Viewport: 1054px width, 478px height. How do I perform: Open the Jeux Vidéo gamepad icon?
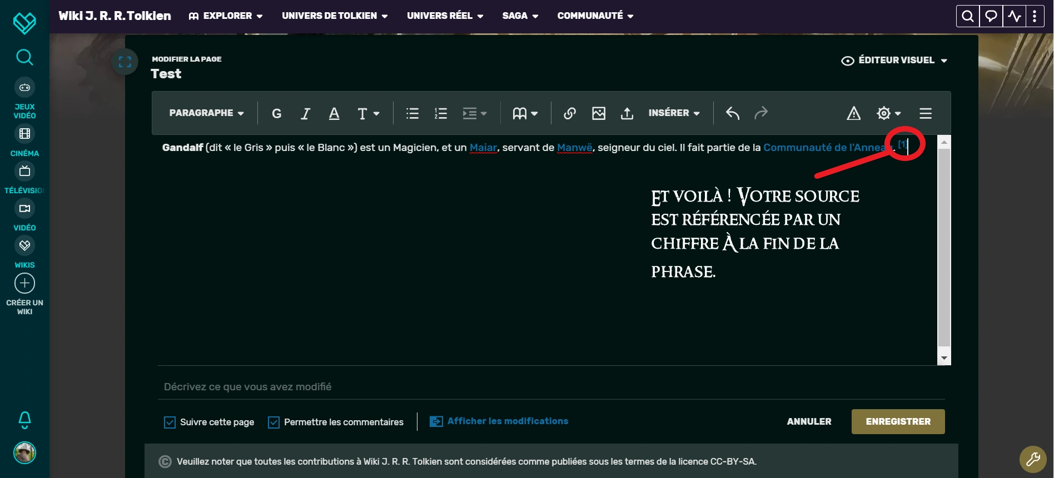[x=24, y=87]
